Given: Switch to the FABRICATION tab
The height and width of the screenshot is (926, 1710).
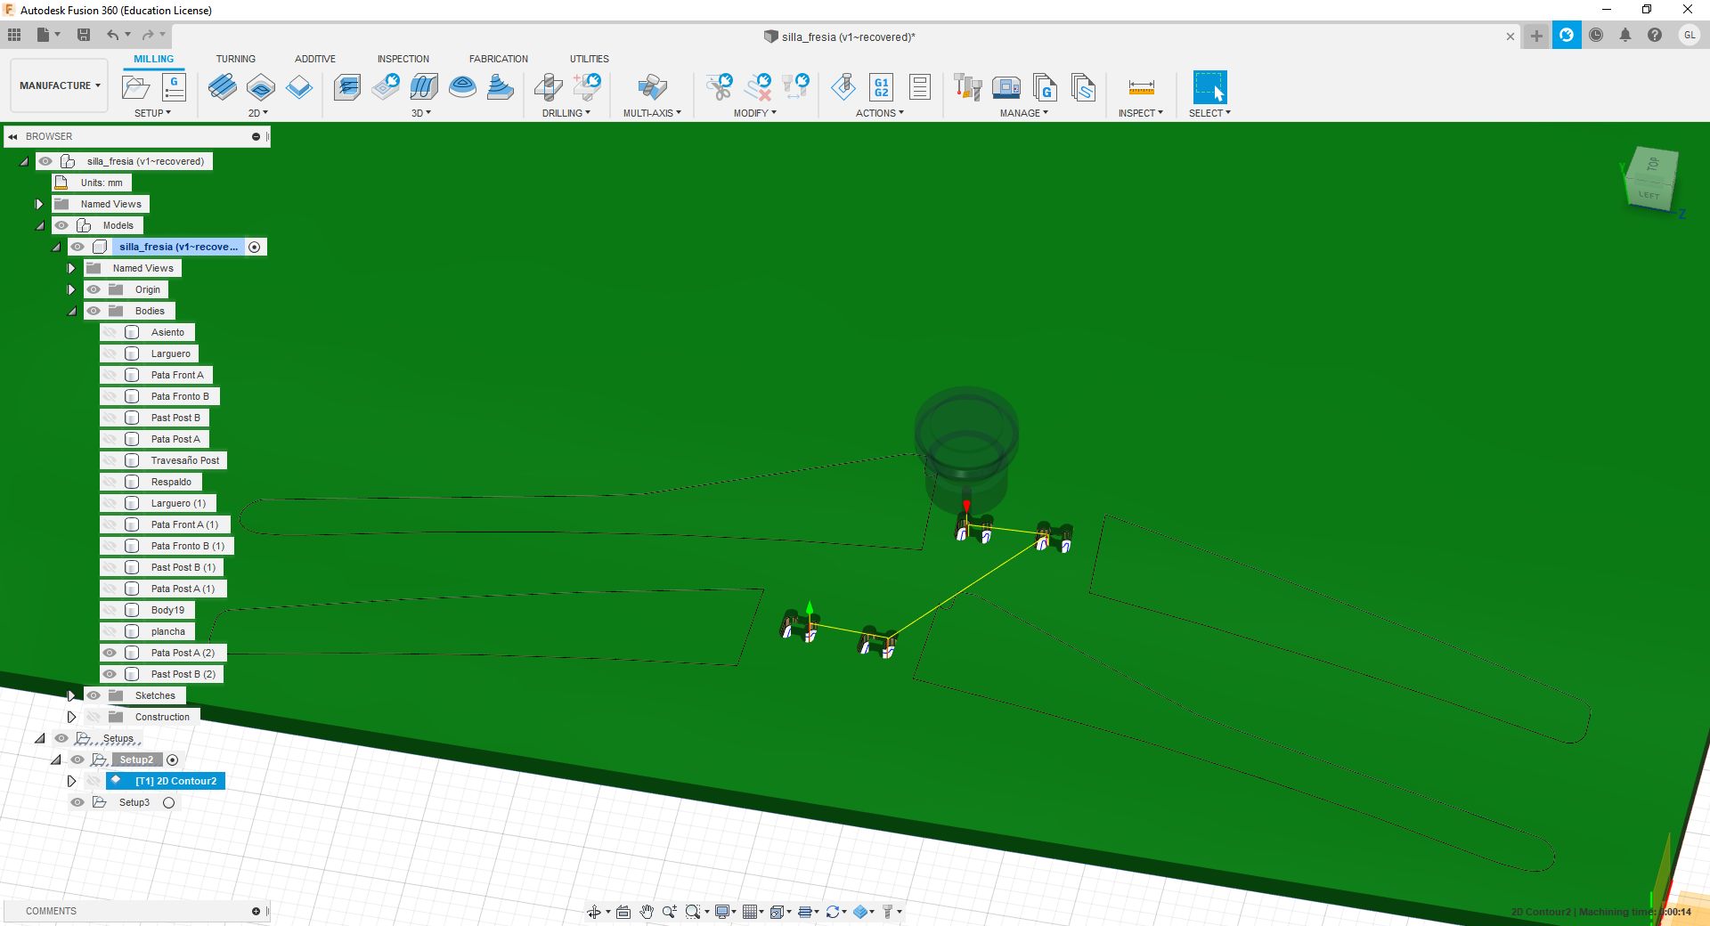Looking at the screenshot, I should pyautogui.click(x=499, y=59).
